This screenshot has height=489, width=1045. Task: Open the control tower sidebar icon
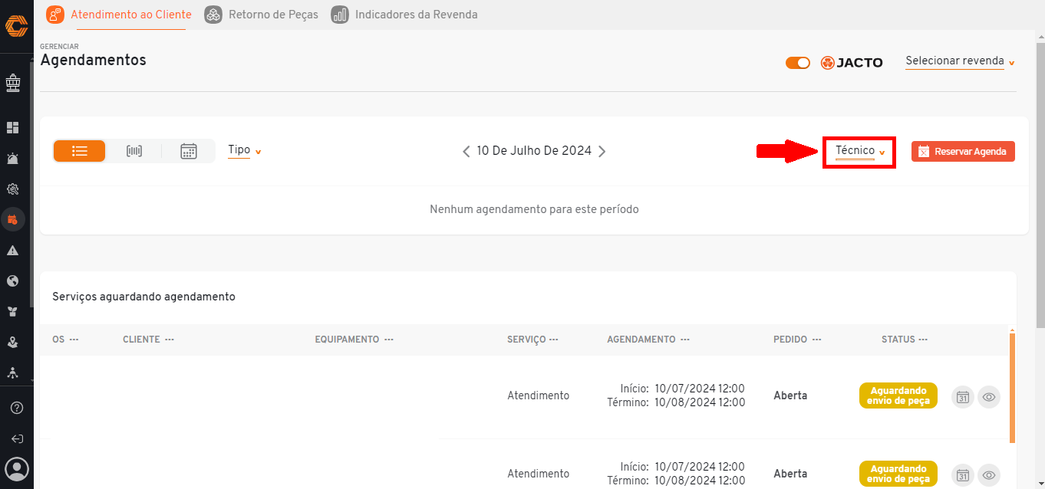pos(12,81)
